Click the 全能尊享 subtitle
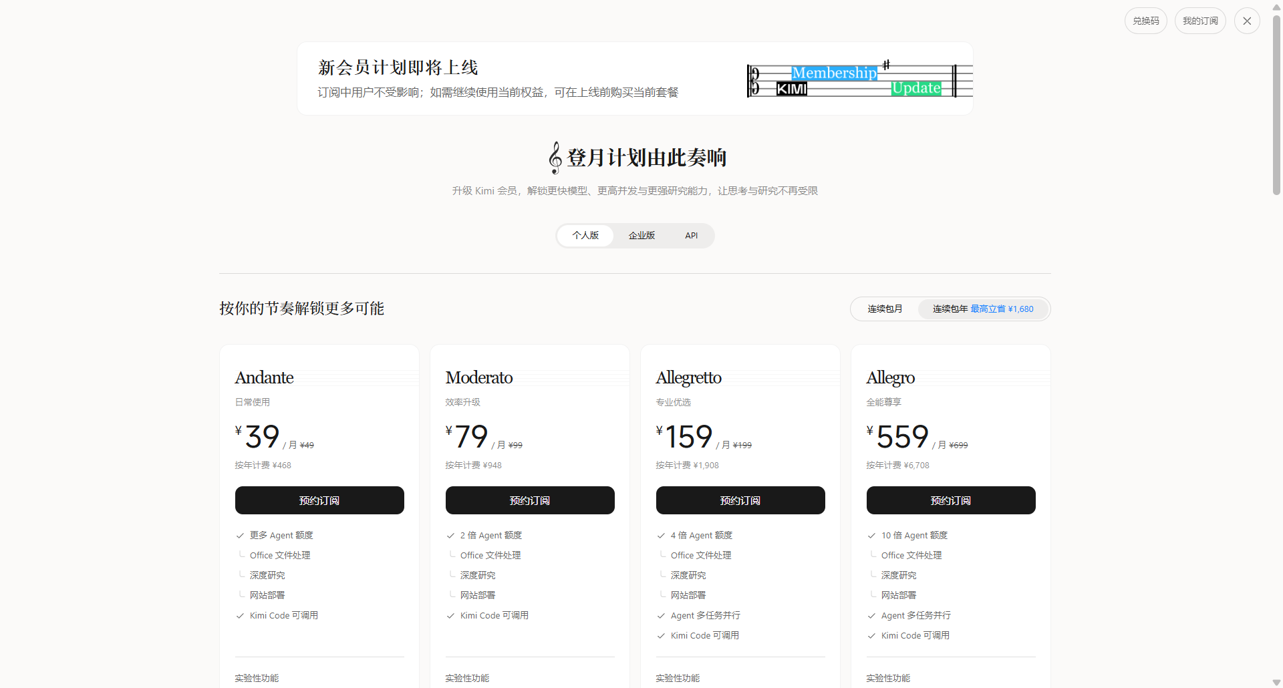This screenshot has height=688, width=1283. [x=884, y=402]
